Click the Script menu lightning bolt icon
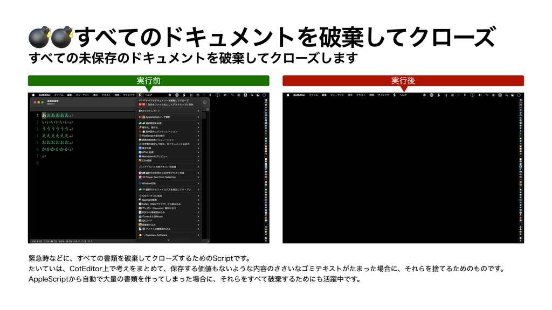This screenshot has width=552, height=310. click(140, 95)
